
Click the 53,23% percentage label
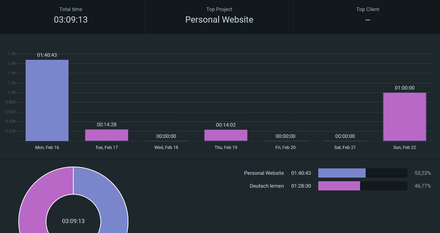(x=422, y=173)
